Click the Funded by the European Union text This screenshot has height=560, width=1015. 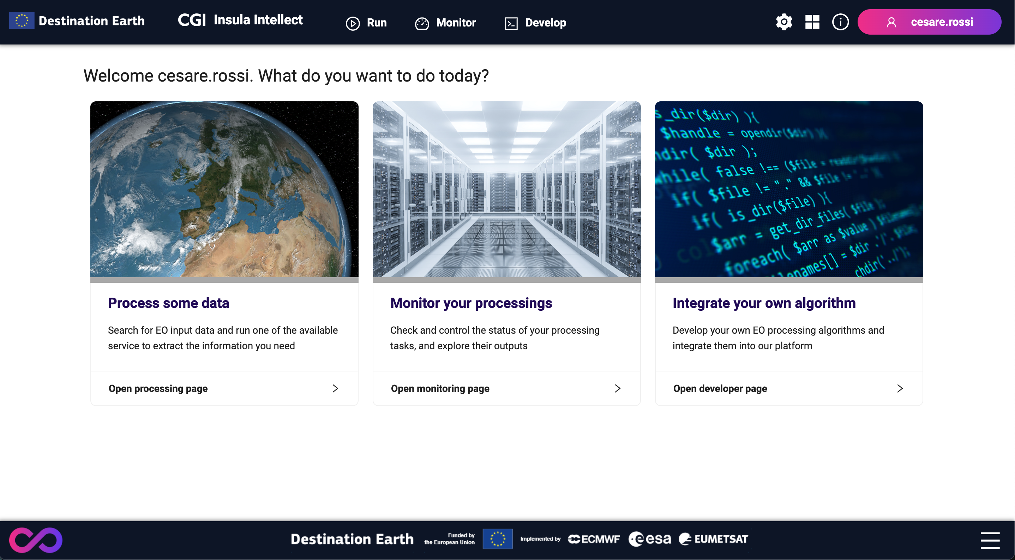(x=449, y=539)
